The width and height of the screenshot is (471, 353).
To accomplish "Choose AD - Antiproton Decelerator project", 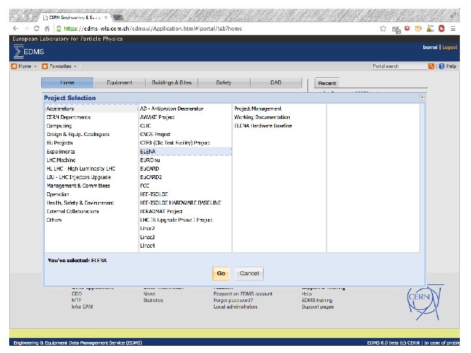I will tap(185, 109).
